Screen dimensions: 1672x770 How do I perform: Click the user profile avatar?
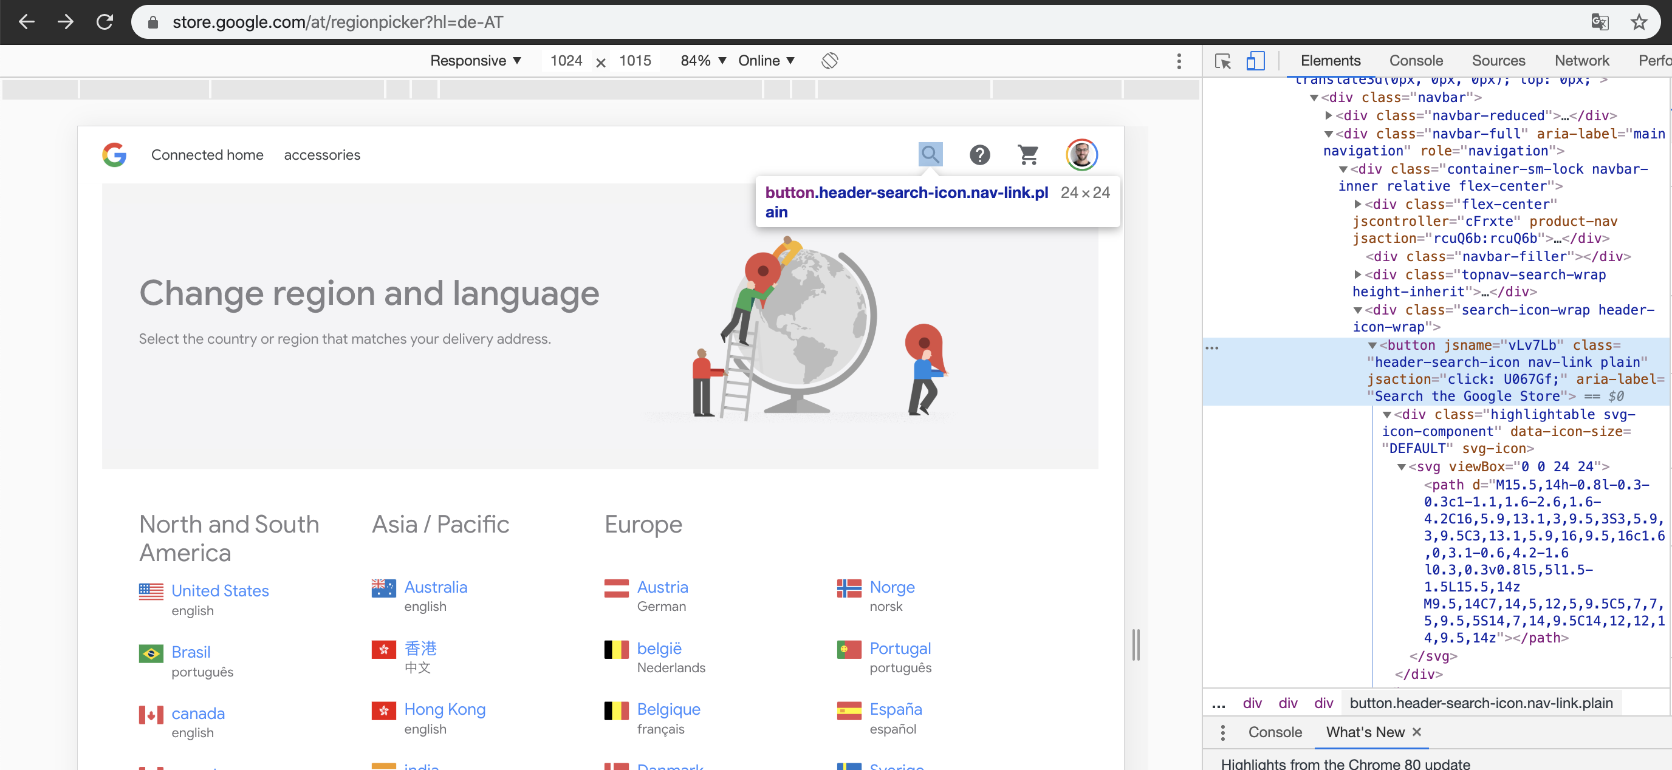pyautogui.click(x=1081, y=154)
